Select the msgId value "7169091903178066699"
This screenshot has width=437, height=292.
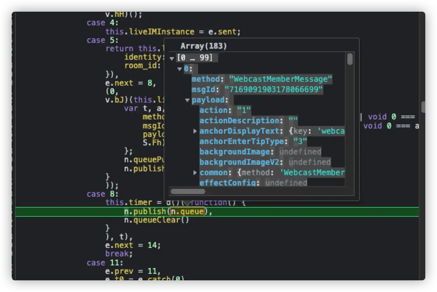coord(273,90)
